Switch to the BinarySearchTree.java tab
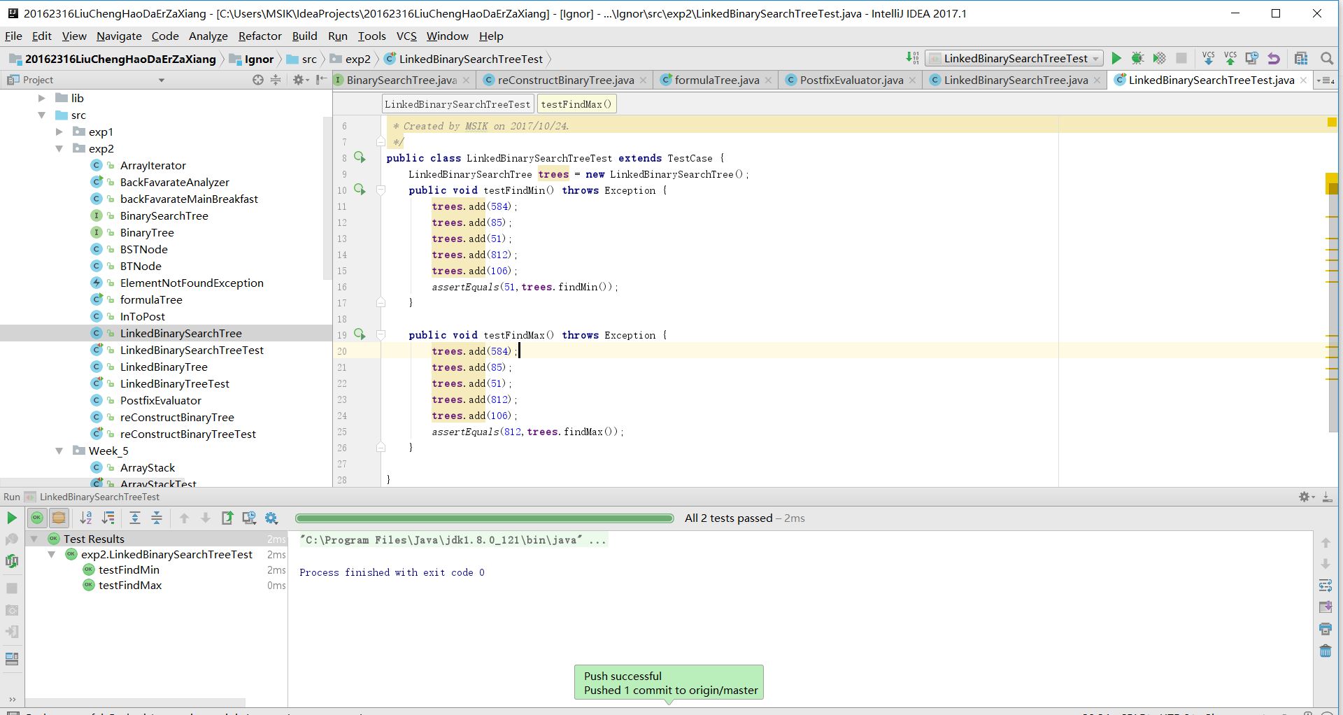Image resolution: width=1343 pixels, height=715 pixels. tap(401, 80)
